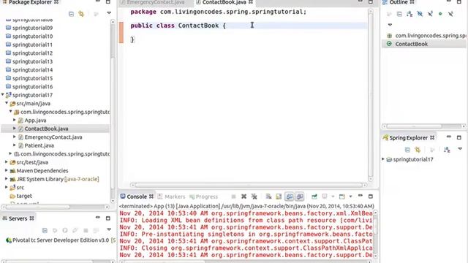468x263 pixels.
Task: Toggle Link with Editor in Package Explorer
Action: 81,14
